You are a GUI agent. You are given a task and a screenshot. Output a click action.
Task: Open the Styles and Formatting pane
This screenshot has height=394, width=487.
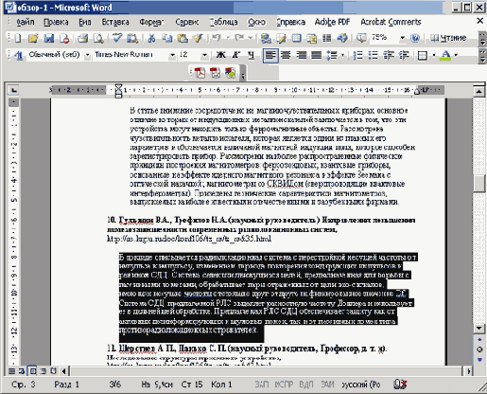coord(18,55)
